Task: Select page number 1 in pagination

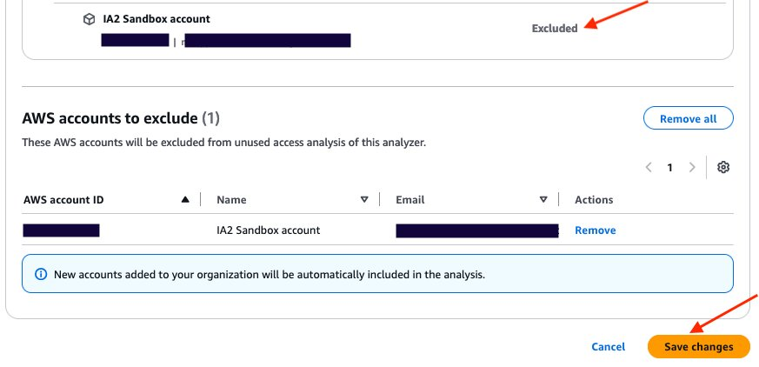Action: [670, 167]
